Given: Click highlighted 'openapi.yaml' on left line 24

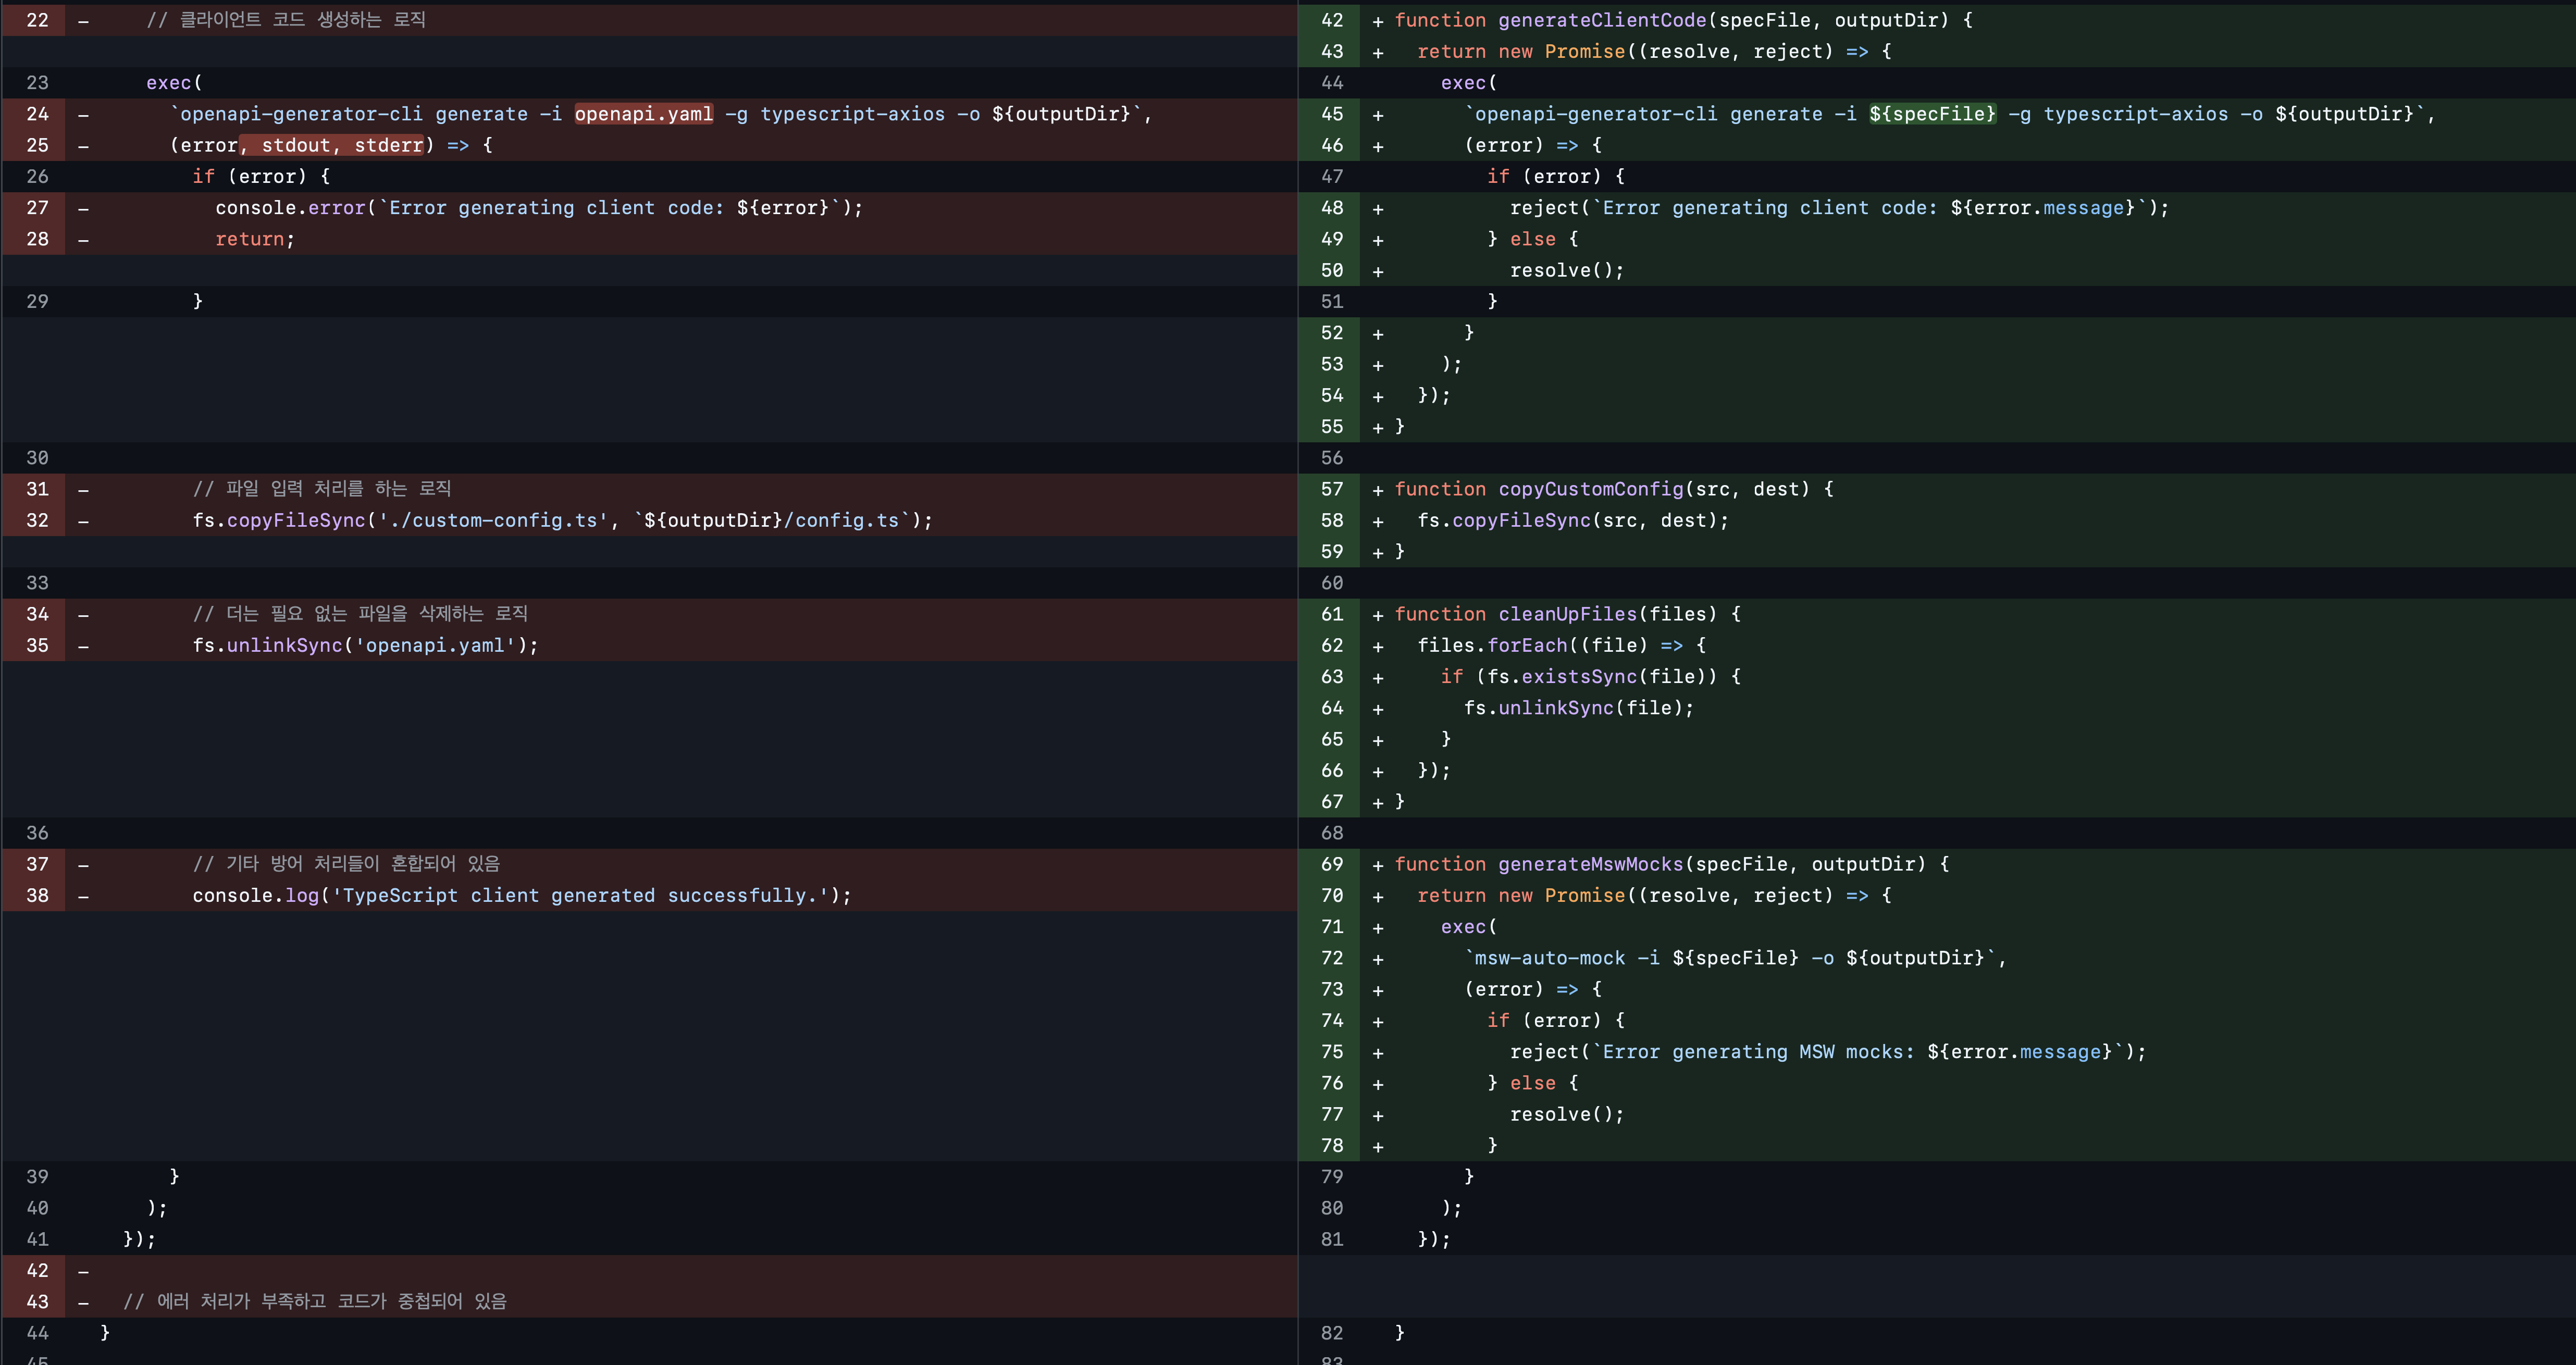Looking at the screenshot, I should (x=644, y=114).
